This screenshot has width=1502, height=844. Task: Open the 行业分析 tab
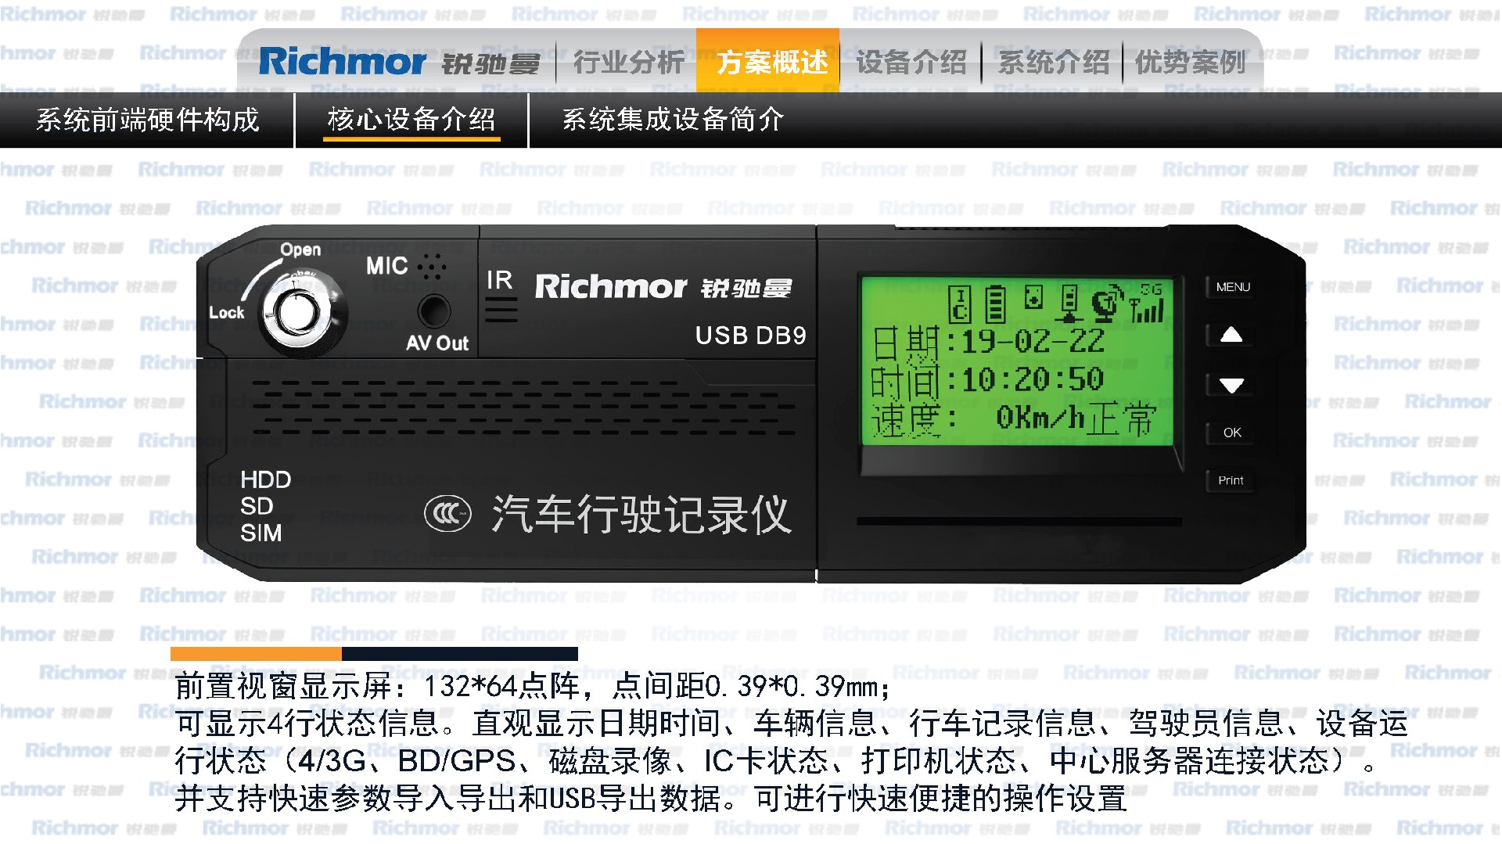pos(628,62)
